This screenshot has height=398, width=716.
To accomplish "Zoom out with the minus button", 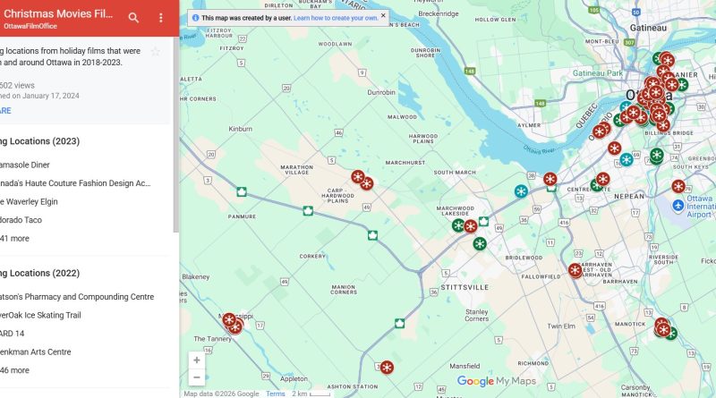I will coord(197,377).
